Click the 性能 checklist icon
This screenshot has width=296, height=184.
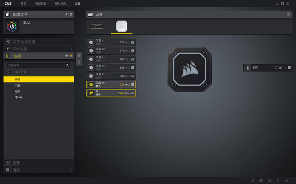click(8, 56)
